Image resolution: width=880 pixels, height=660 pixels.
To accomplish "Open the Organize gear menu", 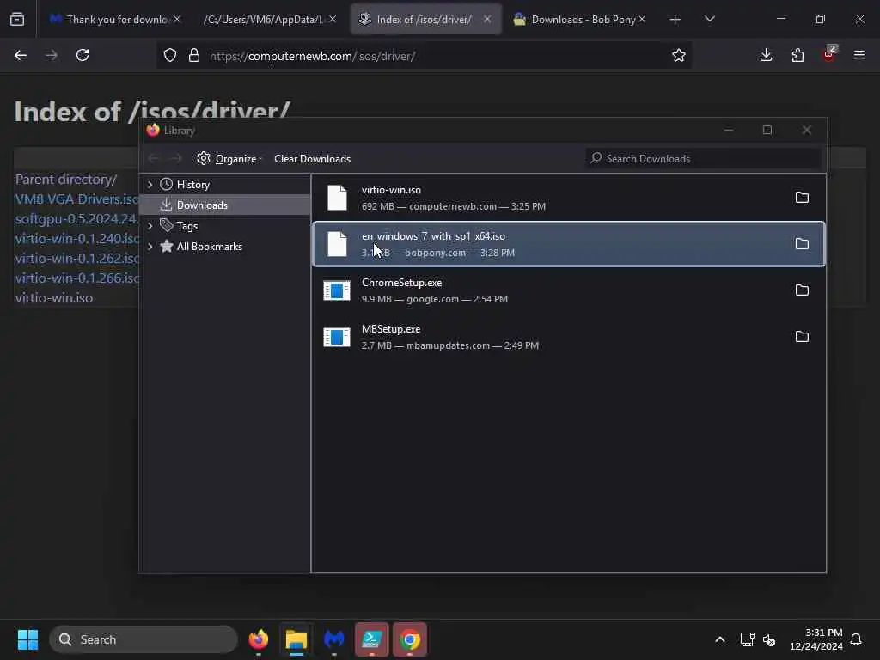I will (229, 159).
